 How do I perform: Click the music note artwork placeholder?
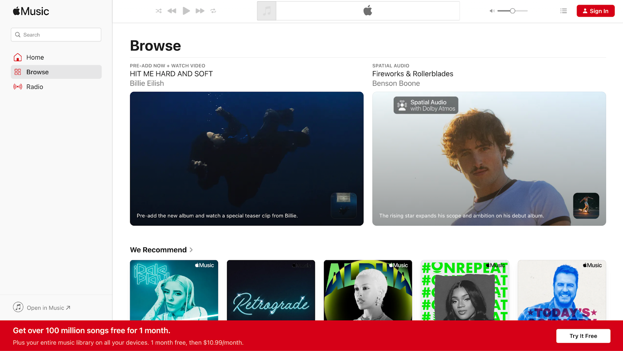[x=267, y=11]
